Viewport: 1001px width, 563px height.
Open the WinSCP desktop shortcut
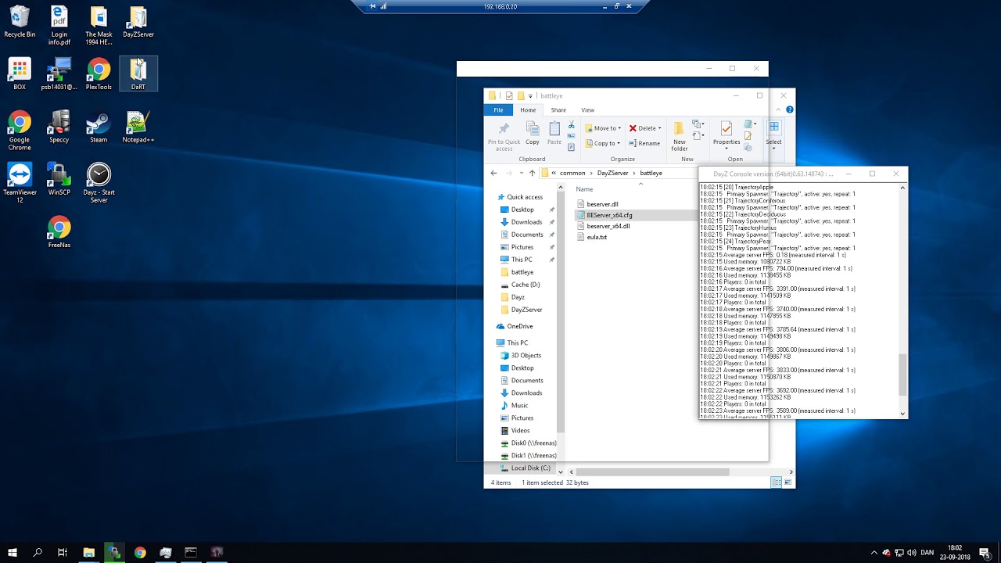[x=59, y=179]
